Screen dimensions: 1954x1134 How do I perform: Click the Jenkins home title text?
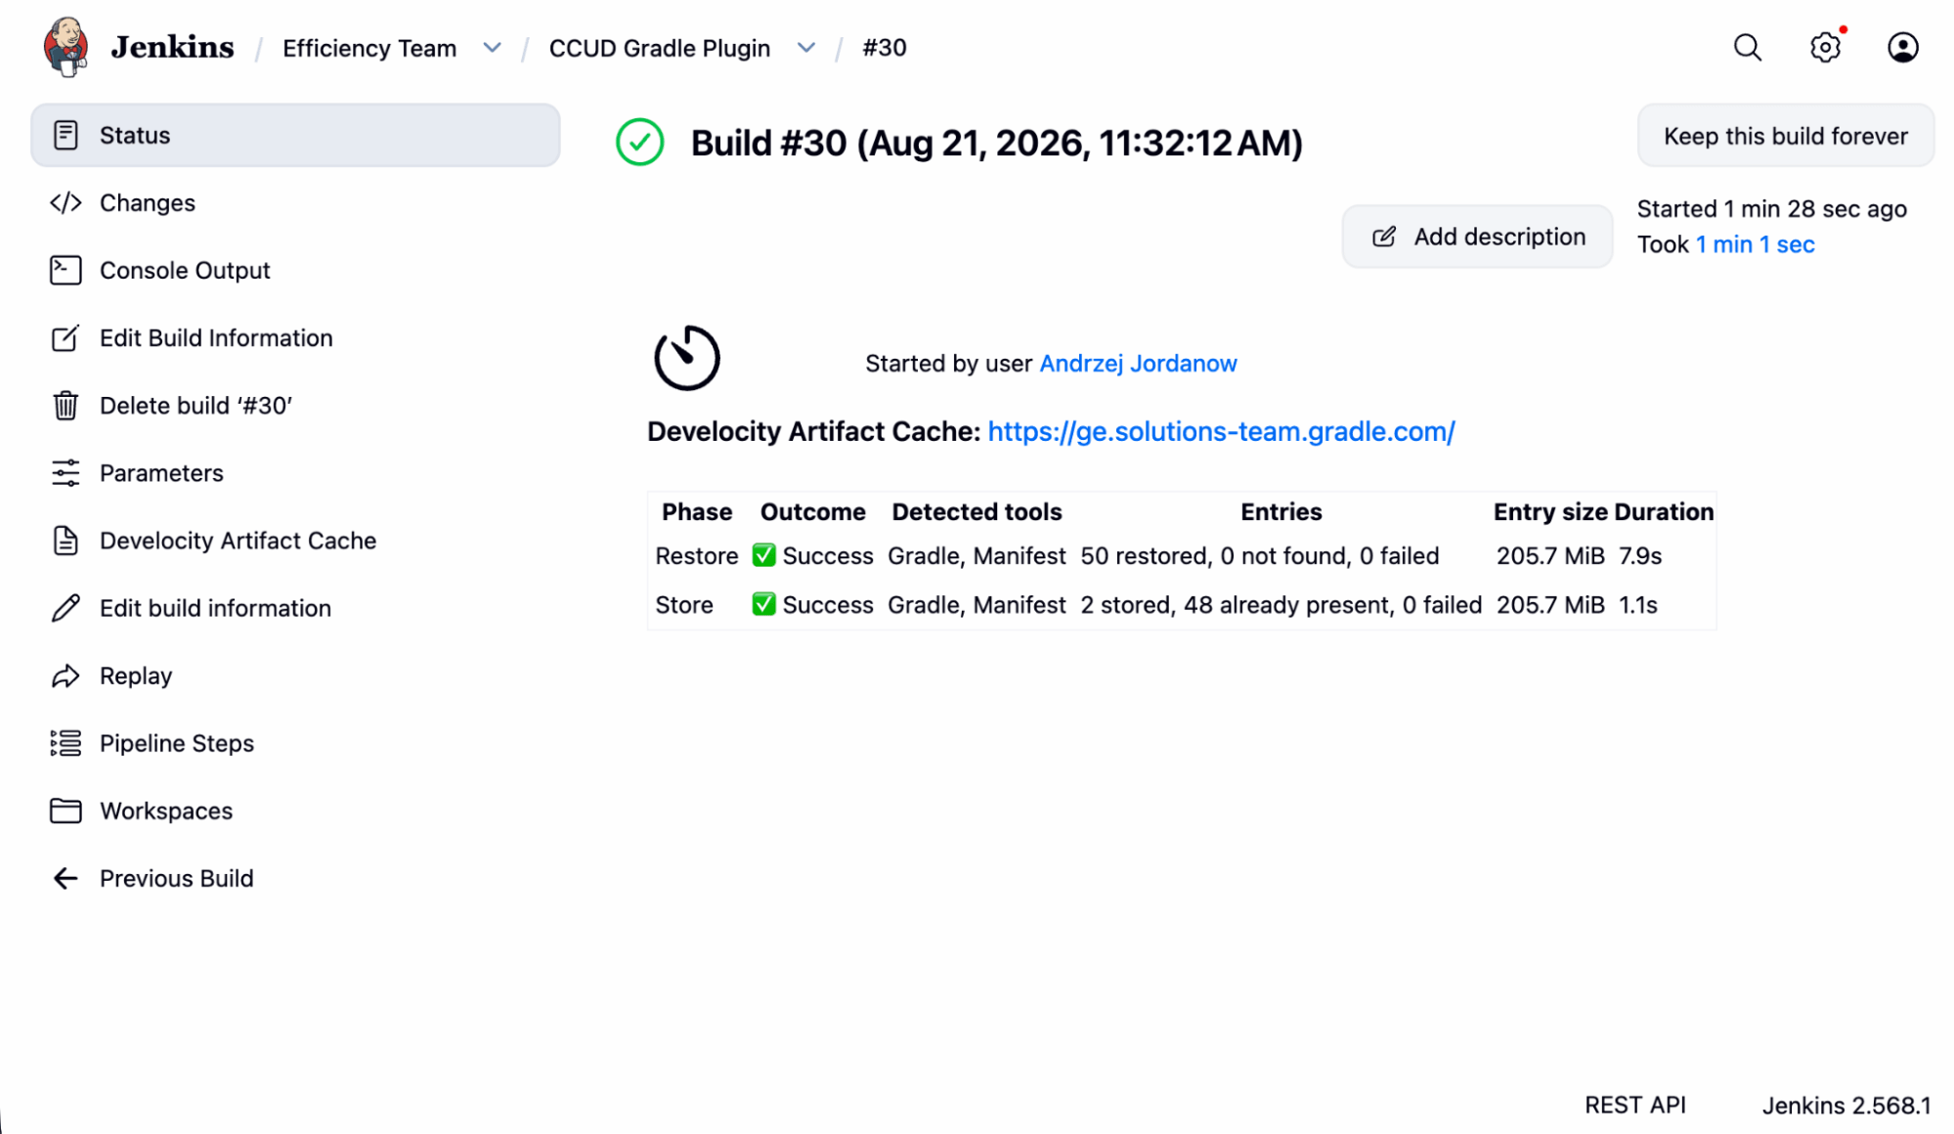(172, 47)
